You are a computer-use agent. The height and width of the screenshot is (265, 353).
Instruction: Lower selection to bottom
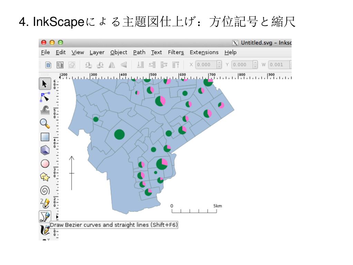(x=140, y=65)
